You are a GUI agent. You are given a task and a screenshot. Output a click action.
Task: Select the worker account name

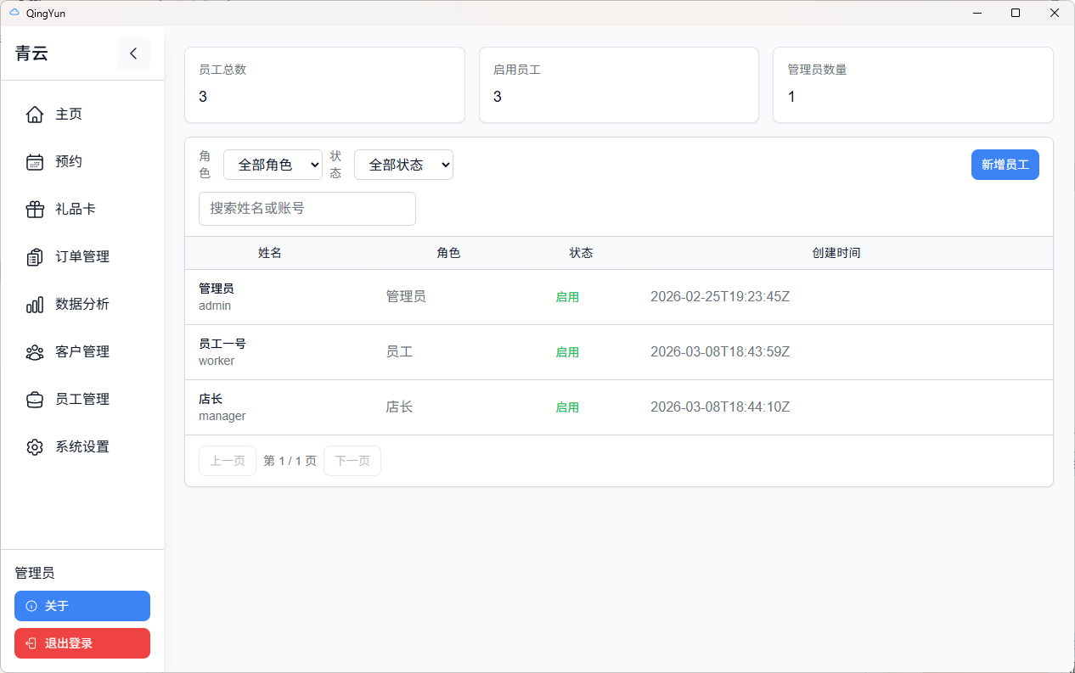(217, 361)
